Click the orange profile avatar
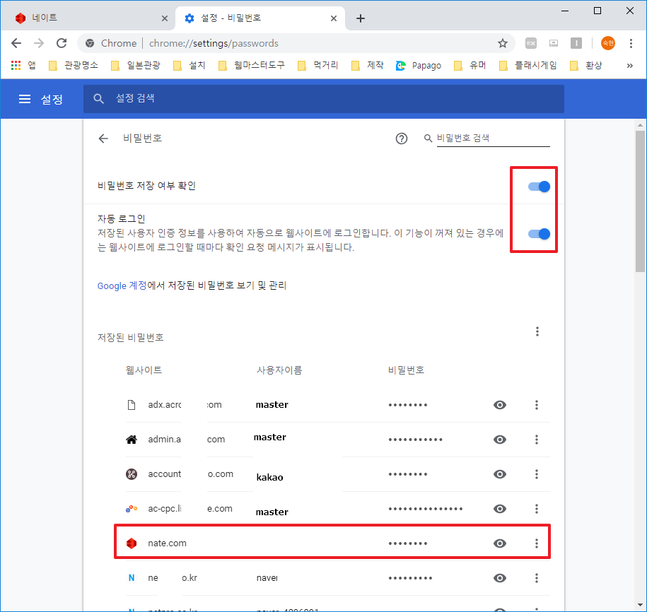647x612 pixels. click(607, 43)
